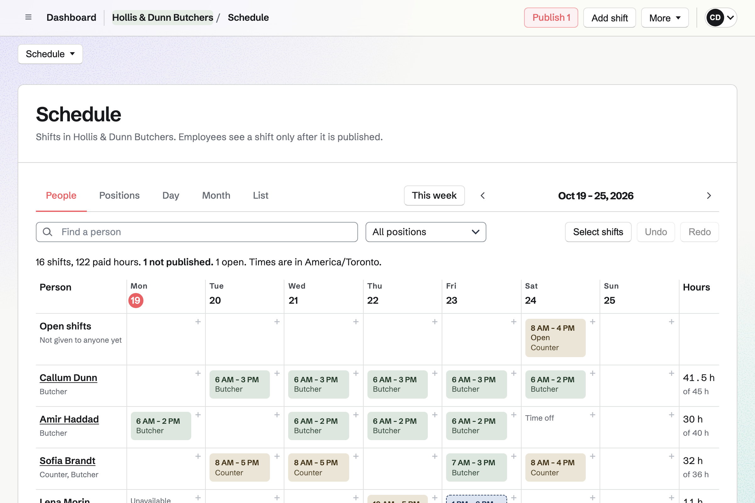Open Sofia Brandt's profile link
The width and height of the screenshot is (755, 503).
tap(67, 461)
